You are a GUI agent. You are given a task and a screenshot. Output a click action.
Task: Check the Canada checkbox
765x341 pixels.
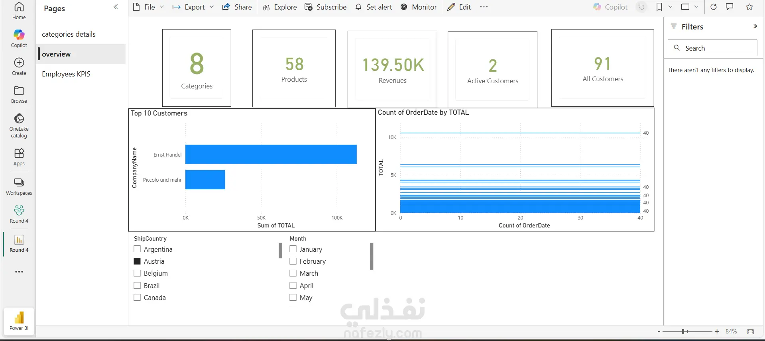click(137, 297)
